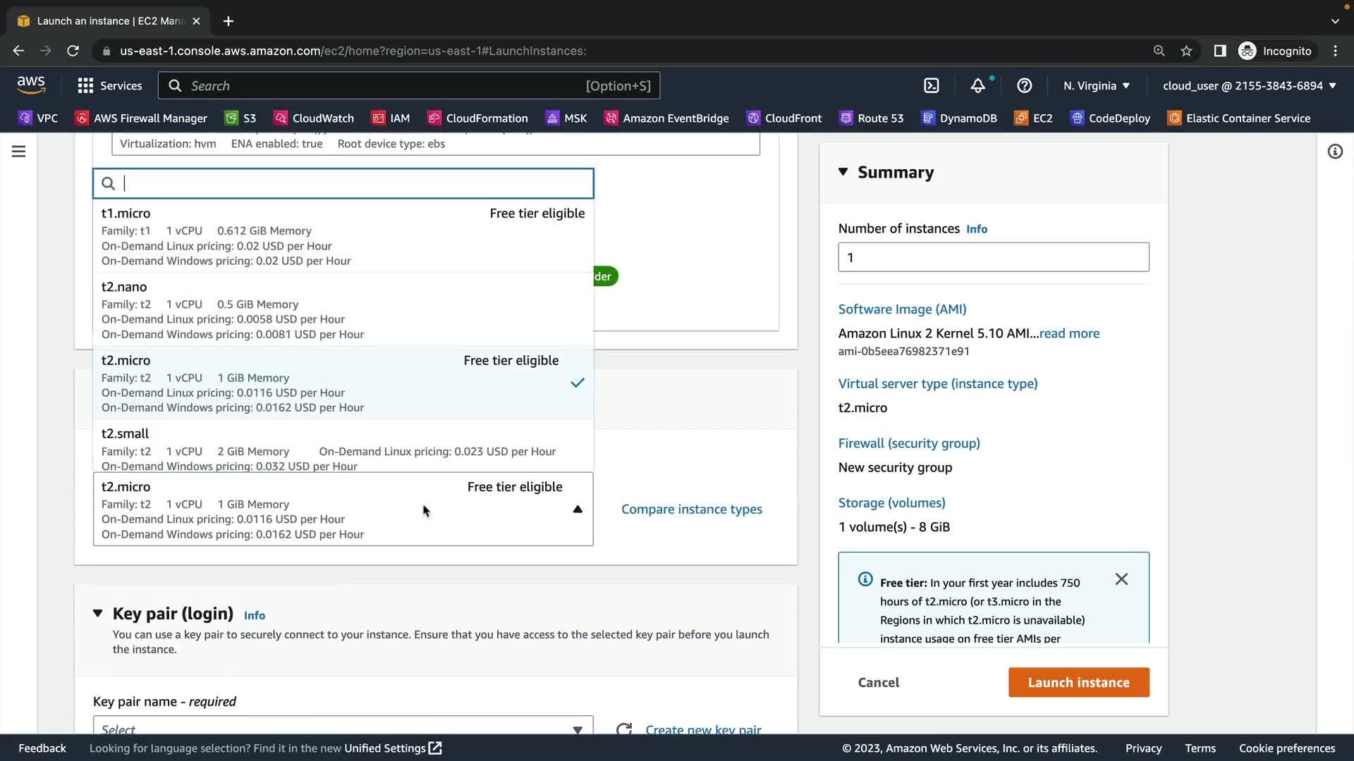The image size is (1354, 761).
Task: Open the left navigation hamburger menu
Action: coord(19,151)
